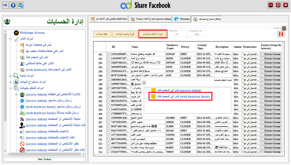Viewport: 291px width, 165px height.
Task: Open the Welcome tab
Action: point(182,19)
